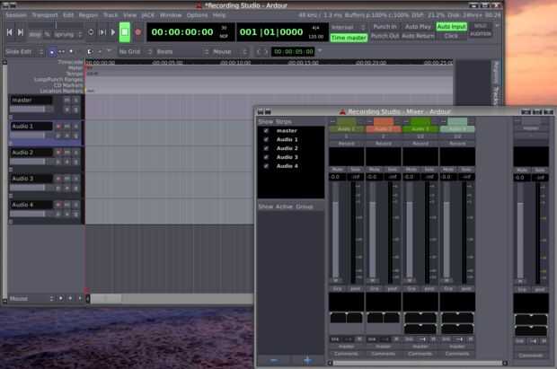Click Solo on the Audio 2 mixer strip
This screenshot has height=369, width=557.
click(393, 170)
